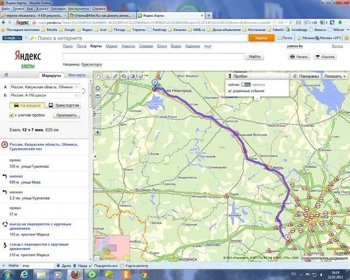
Task: Click the green download arrow icon
Action: (x=340, y=23)
